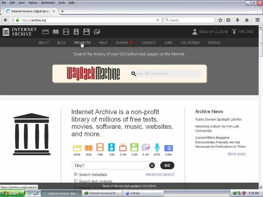Open the Advanced Search link
Image resolution: width=263 pixels, height=197 pixels.
[160, 174]
